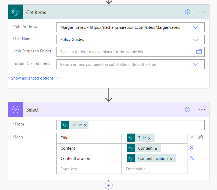Delete the Content map row
This screenshot has width=217, height=190.
coord(191,148)
